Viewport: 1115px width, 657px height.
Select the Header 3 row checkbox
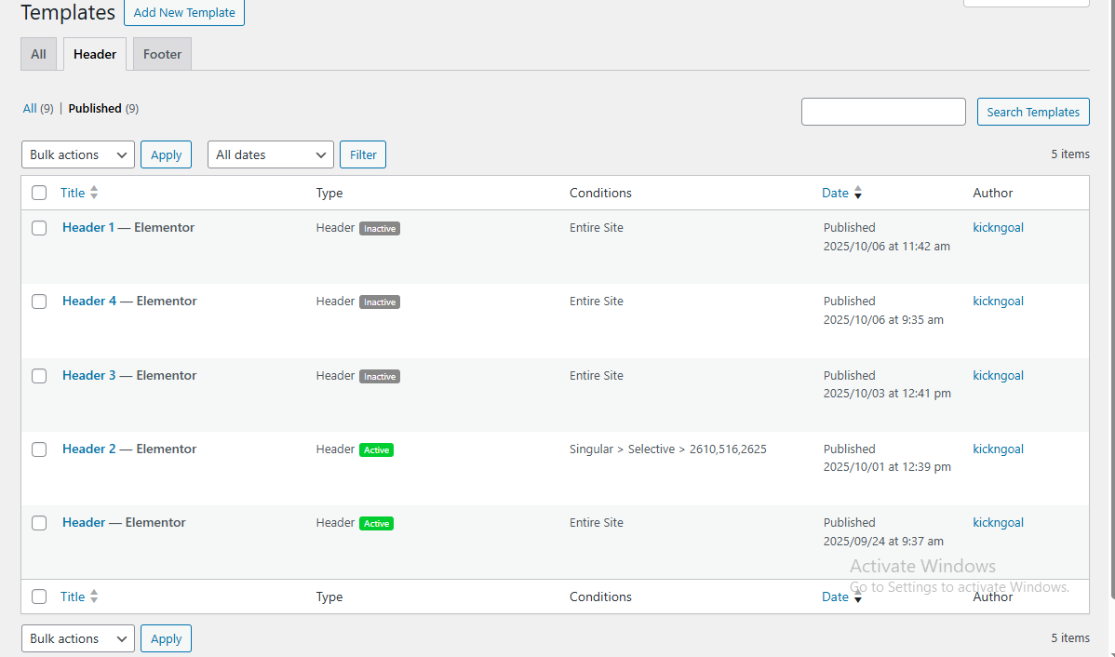39,376
